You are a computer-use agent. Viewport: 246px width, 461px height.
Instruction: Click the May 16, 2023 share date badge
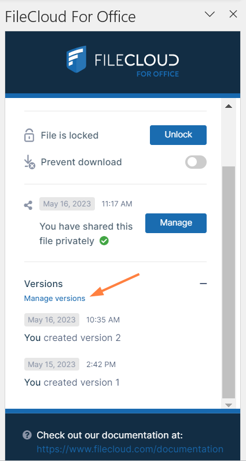coord(67,204)
